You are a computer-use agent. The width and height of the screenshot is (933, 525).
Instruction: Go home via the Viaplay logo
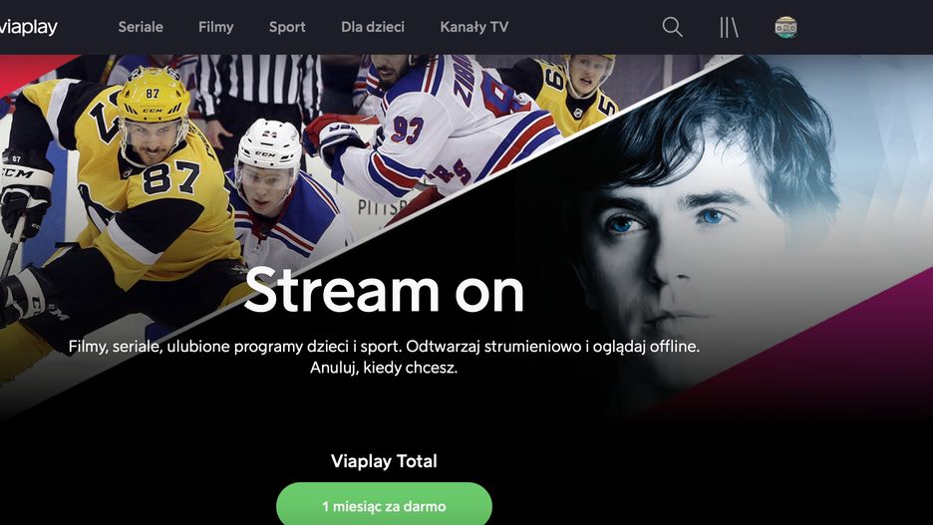click(x=29, y=27)
